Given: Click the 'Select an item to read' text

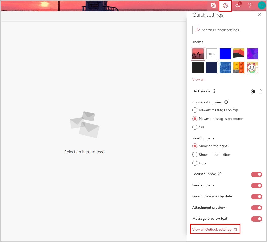Looking at the screenshot, I should pyautogui.click(x=84, y=152).
